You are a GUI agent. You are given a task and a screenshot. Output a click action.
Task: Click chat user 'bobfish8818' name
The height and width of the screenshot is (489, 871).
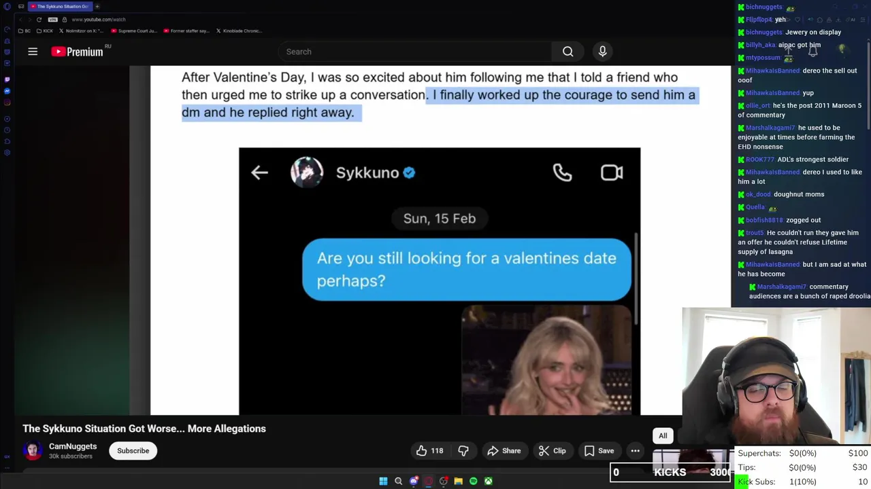pos(764,220)
